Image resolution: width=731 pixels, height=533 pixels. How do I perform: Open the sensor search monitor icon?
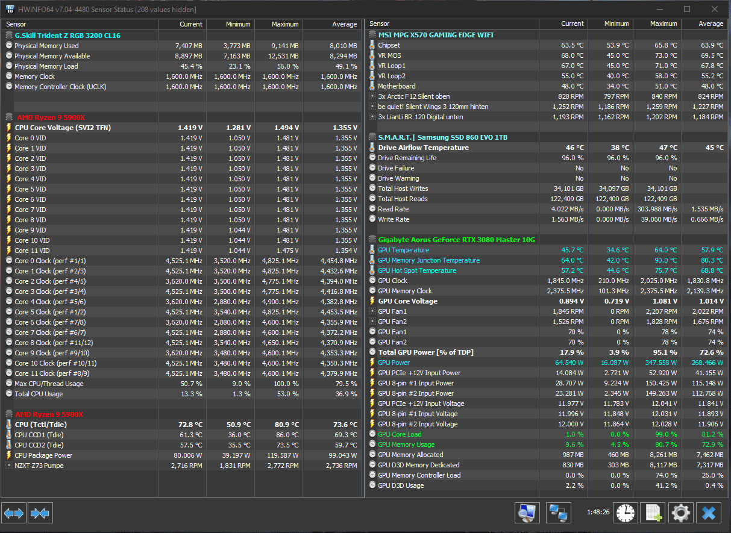point(527,513)
